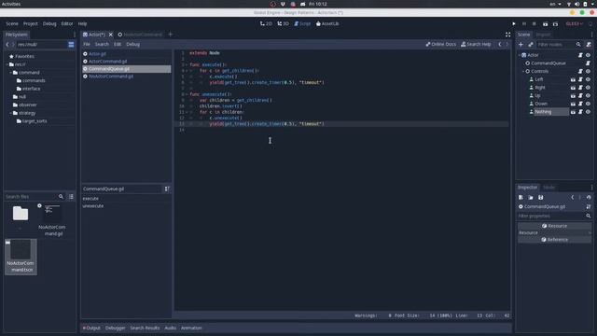This screenshot has width=597, height=336.
Task: Open script icon on Down node
Action: (x=580, y=104)
